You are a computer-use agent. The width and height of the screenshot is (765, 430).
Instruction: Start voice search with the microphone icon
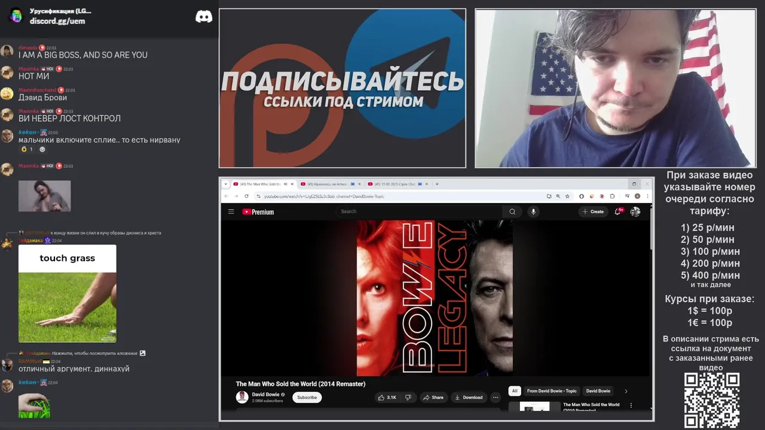(533, 211)
